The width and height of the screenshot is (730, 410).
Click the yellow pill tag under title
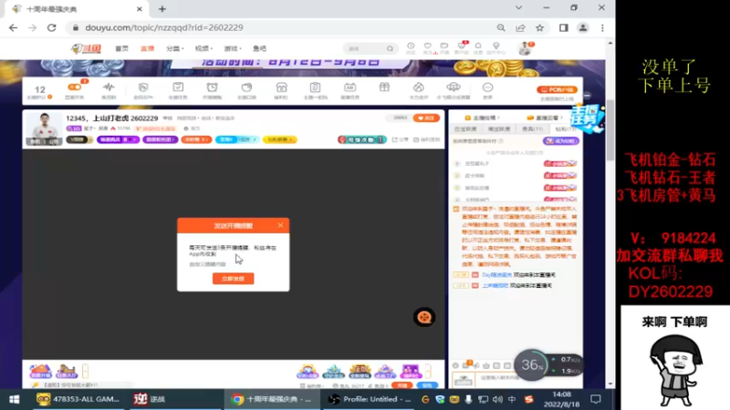pyautogui.click(x=279, y=139)
